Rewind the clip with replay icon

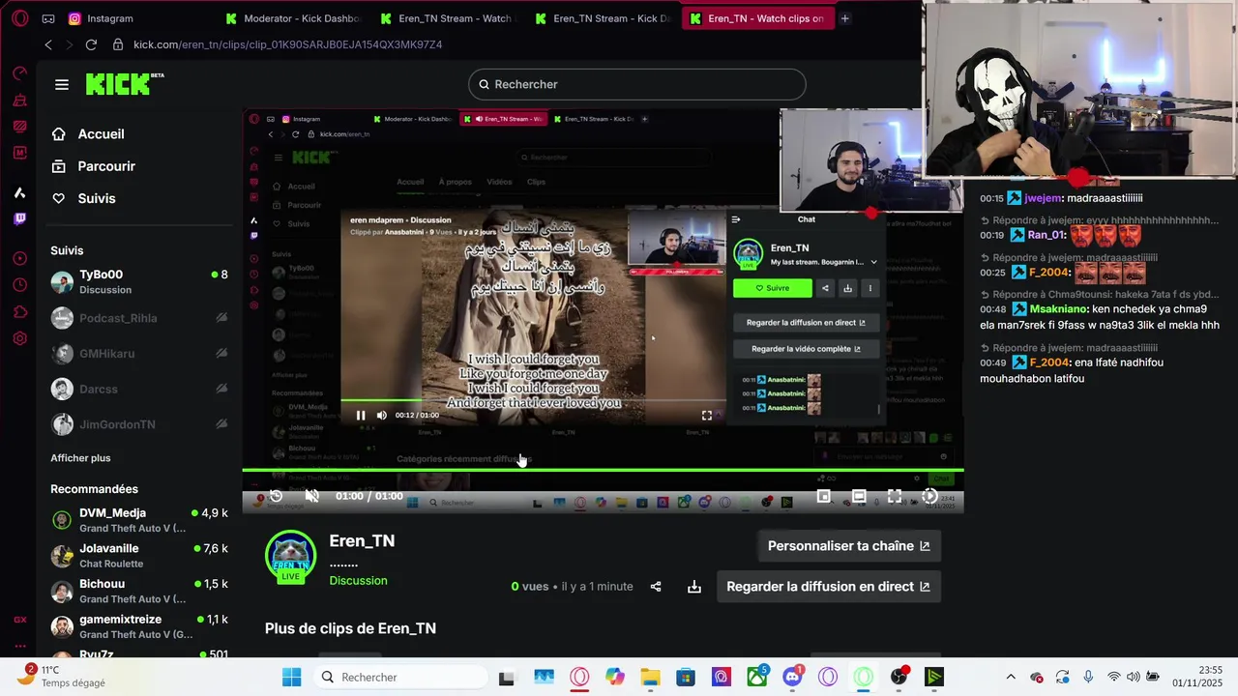click(x=276, y=496)
